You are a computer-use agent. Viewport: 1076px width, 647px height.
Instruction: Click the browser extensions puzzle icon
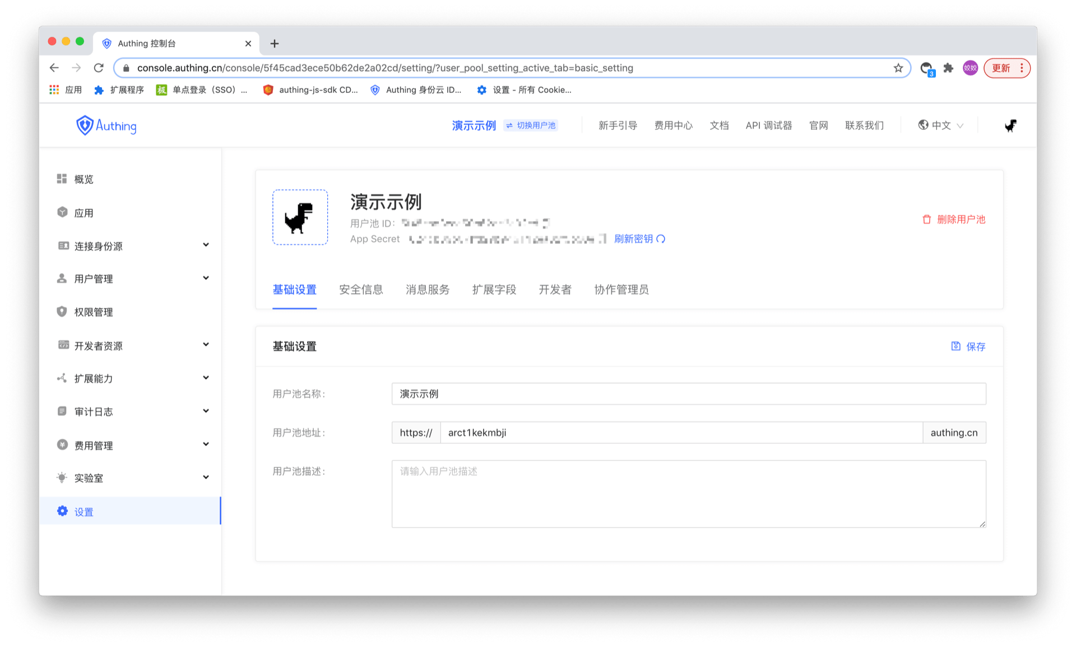click(948, 68)
